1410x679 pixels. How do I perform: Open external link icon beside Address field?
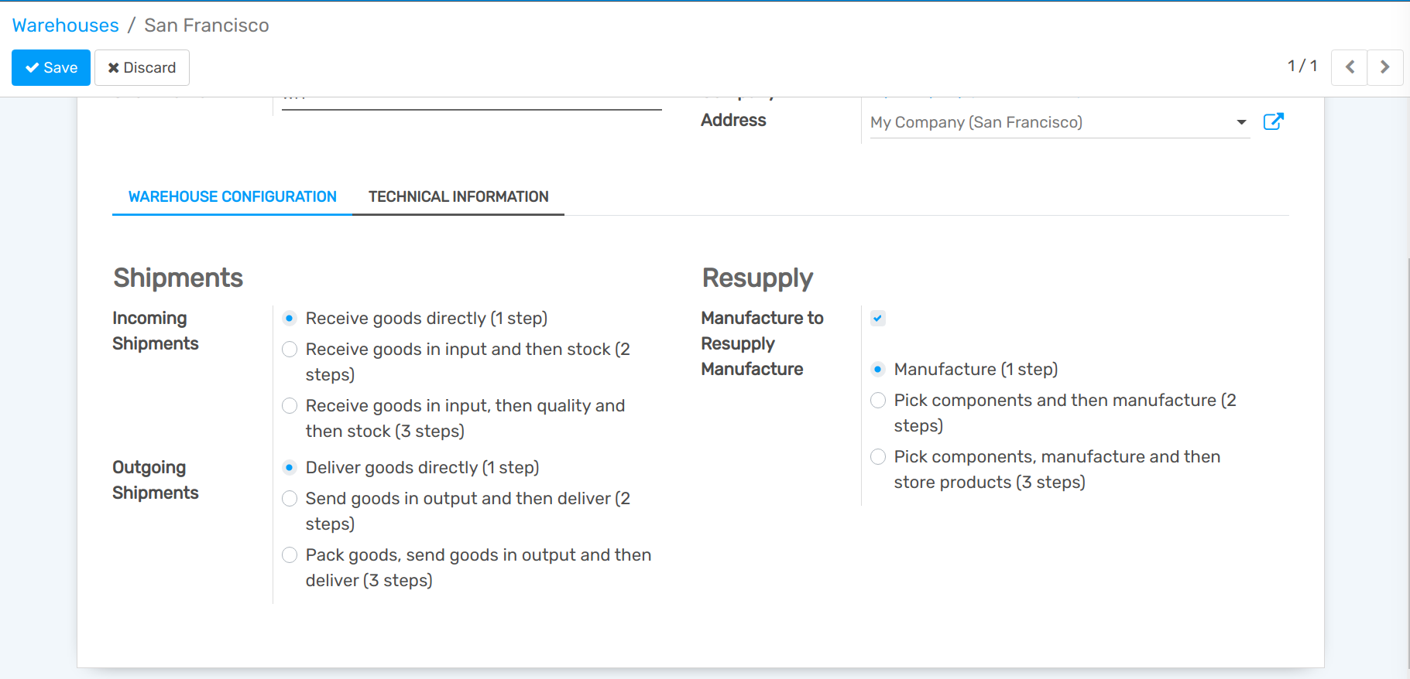[x=1273, y=121]
